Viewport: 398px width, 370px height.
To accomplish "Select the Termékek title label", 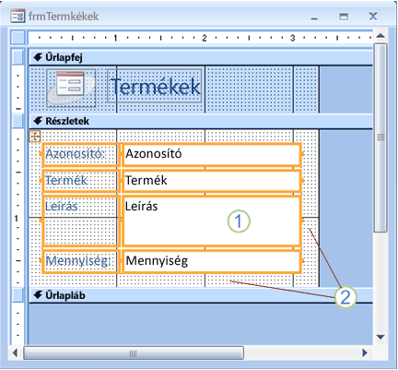I will click(x=155, y=86).
